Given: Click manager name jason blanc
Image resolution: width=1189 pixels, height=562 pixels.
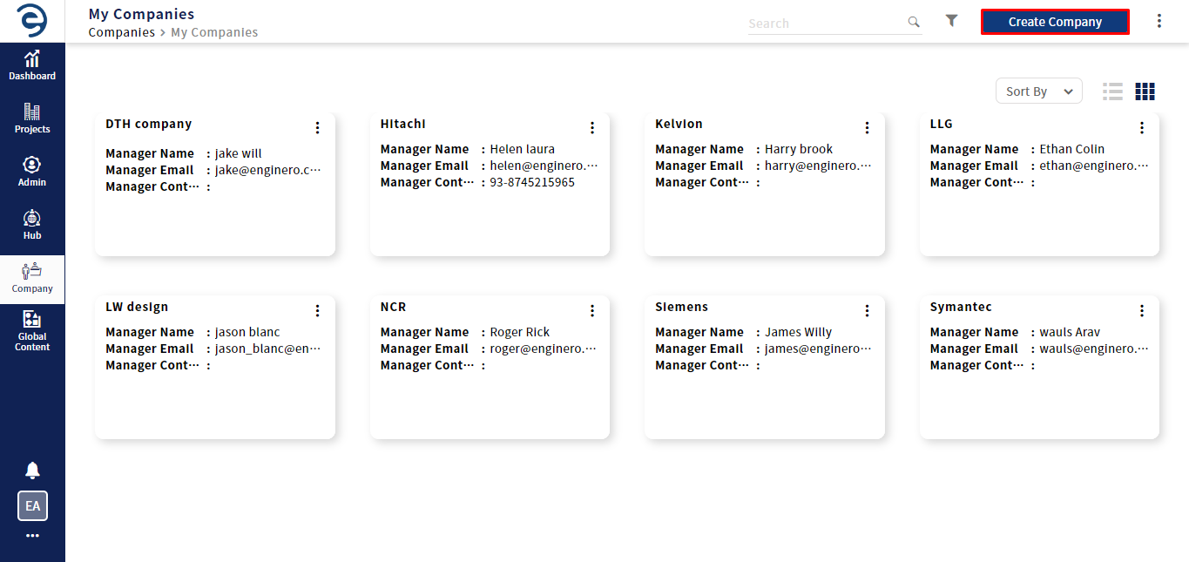Looking at the screenshot, I should (x=247, y=332).
